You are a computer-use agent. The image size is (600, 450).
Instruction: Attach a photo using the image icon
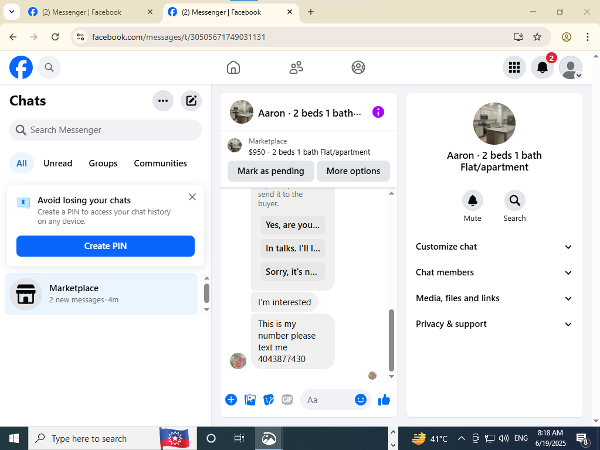click(250, 400)
